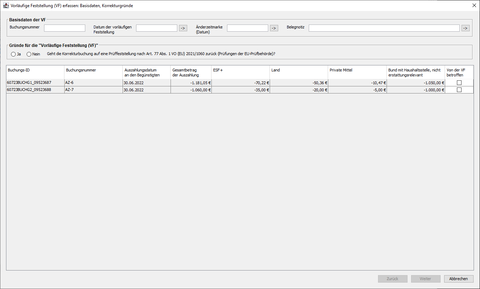The image size is (480, 289).
Task: Click the -5,00 € Private Mittel cell
Action: (357, 90)
